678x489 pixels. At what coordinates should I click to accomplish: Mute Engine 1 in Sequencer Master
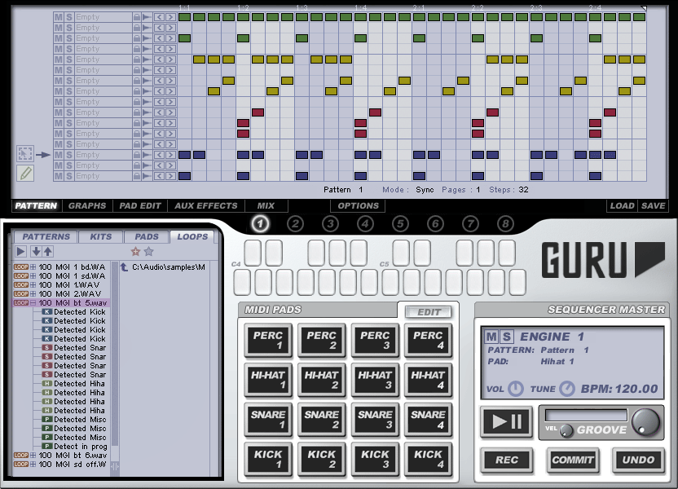[x=491, y=337]
